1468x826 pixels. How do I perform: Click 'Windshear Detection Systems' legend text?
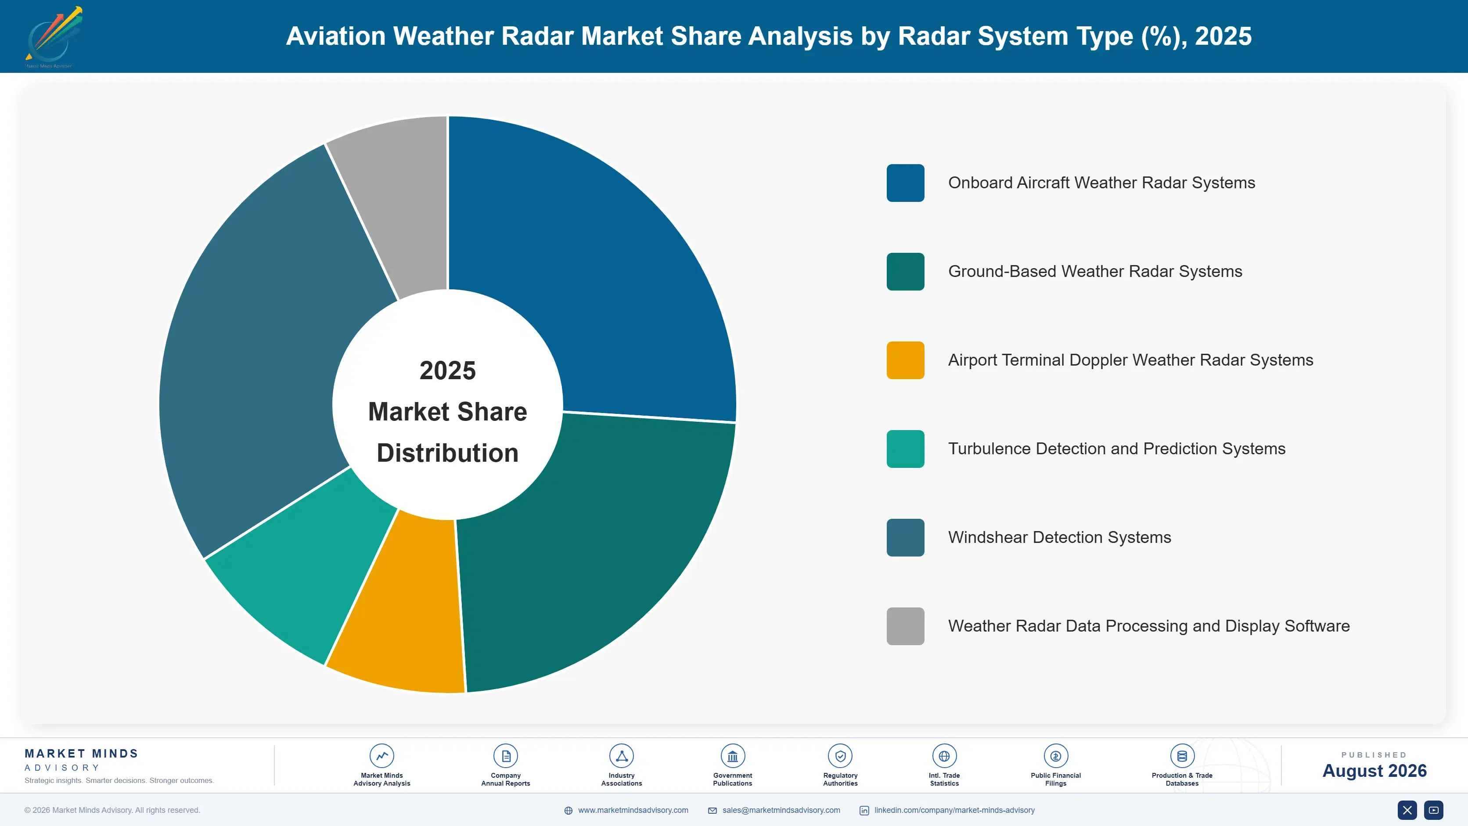[x=1059, y=537]
